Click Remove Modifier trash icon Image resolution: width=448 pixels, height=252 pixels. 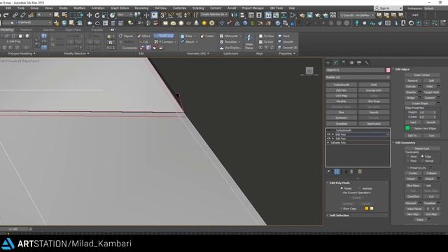(351, 171)
